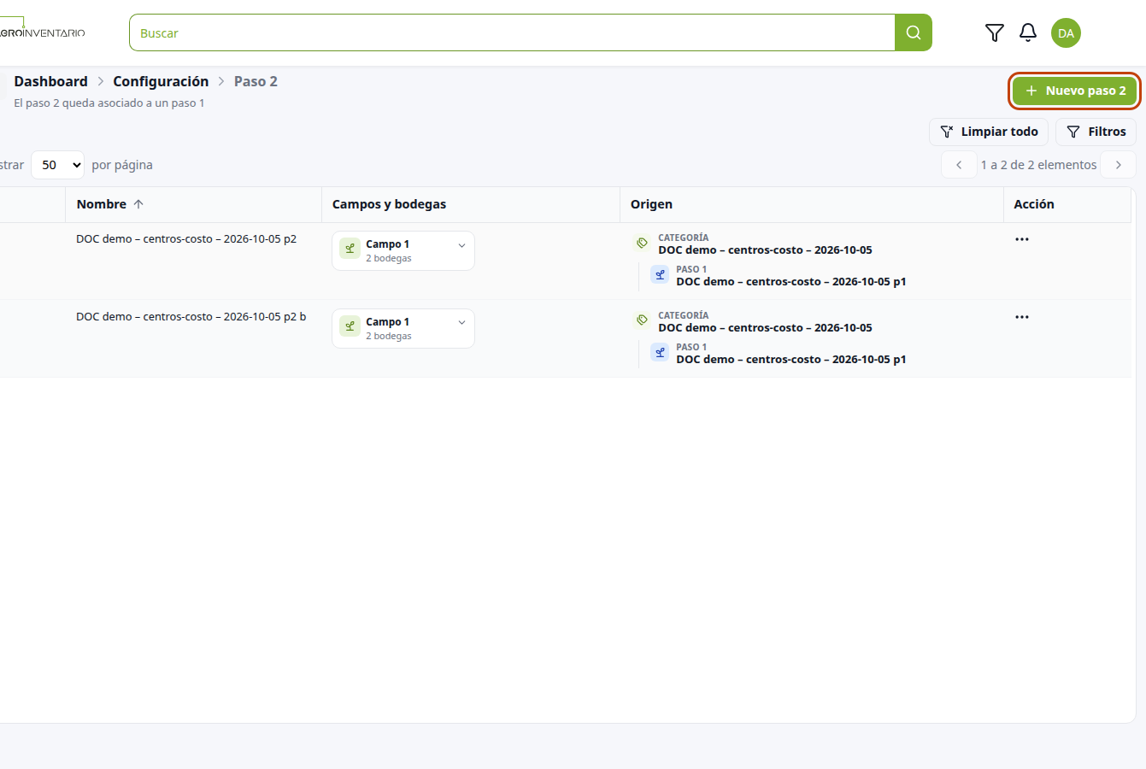Select name "DOC demo – centros-costo – 2026-10-05 p2"
Screen dimensions: 1146x769
pos(186,239)
